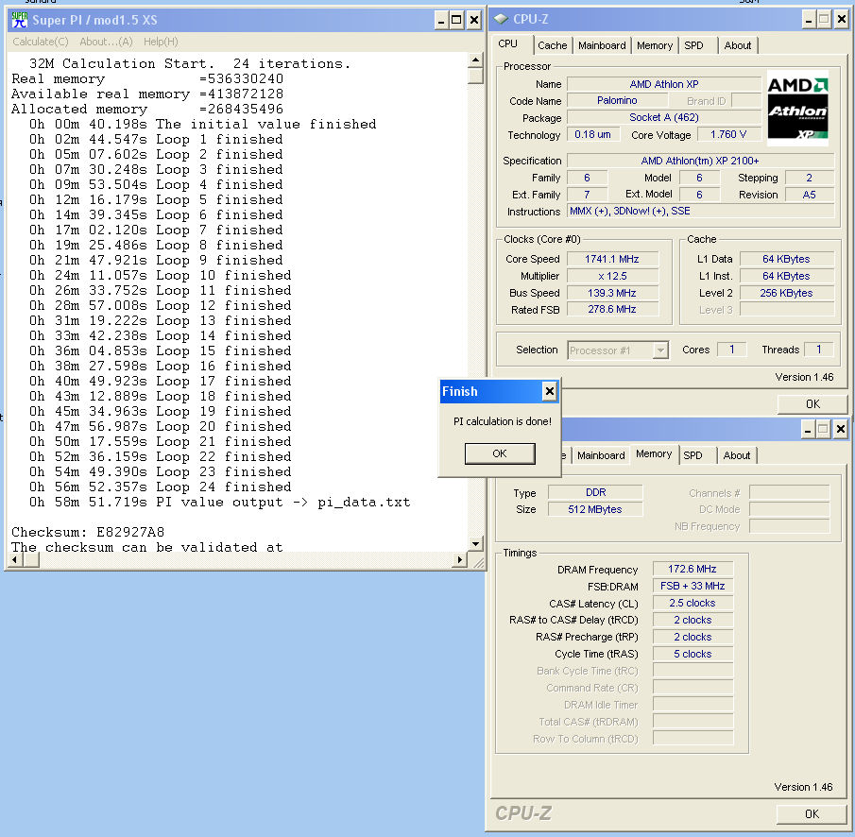Click the Package value Socket A (462)
Image resolution: width=855 pixels, height=837 pixels.
click(663, 117)
